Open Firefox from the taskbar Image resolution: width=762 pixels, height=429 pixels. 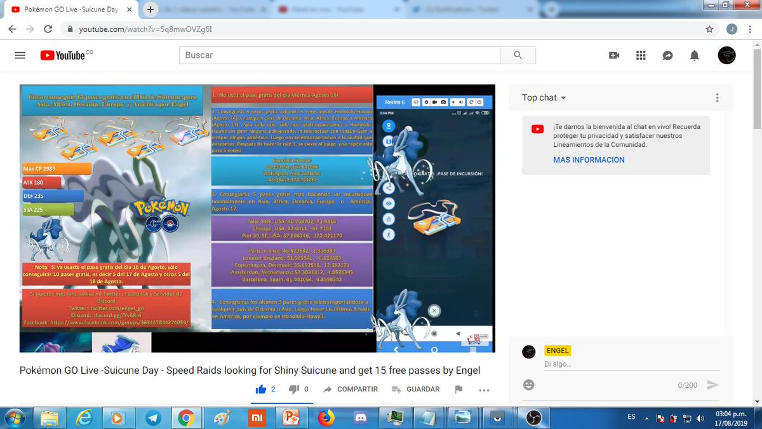325,418
